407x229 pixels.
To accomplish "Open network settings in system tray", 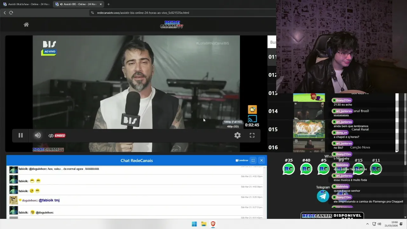I will coord(374,224).
